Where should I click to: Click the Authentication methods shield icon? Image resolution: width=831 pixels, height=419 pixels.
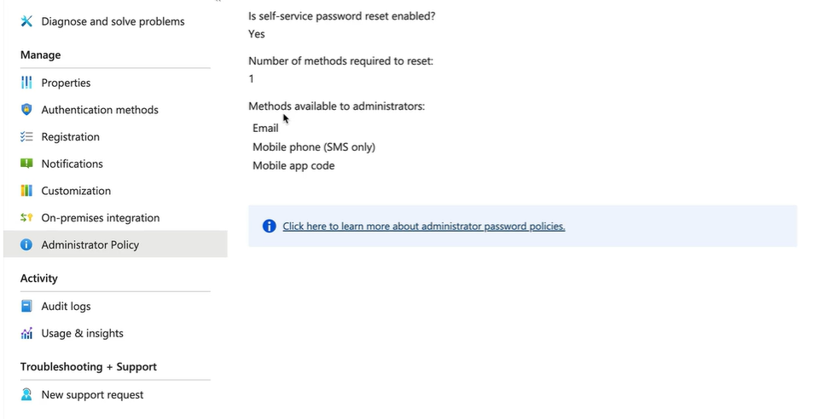(26, 110)
